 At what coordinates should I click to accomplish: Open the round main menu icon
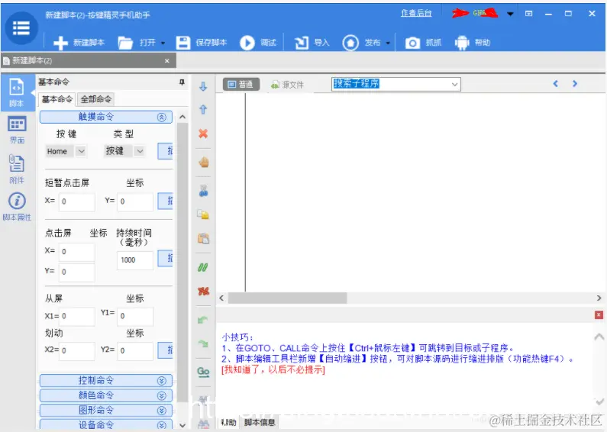[21, 28]
